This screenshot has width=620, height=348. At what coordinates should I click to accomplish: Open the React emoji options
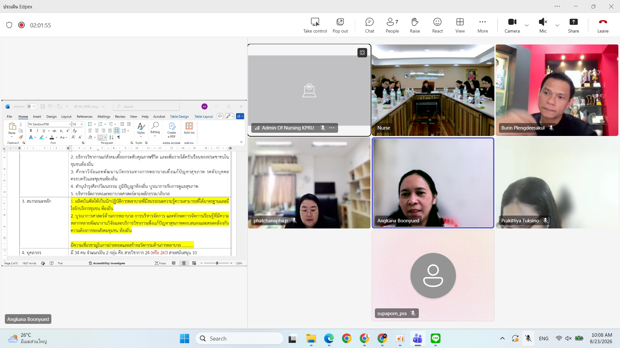click(437, 25)
